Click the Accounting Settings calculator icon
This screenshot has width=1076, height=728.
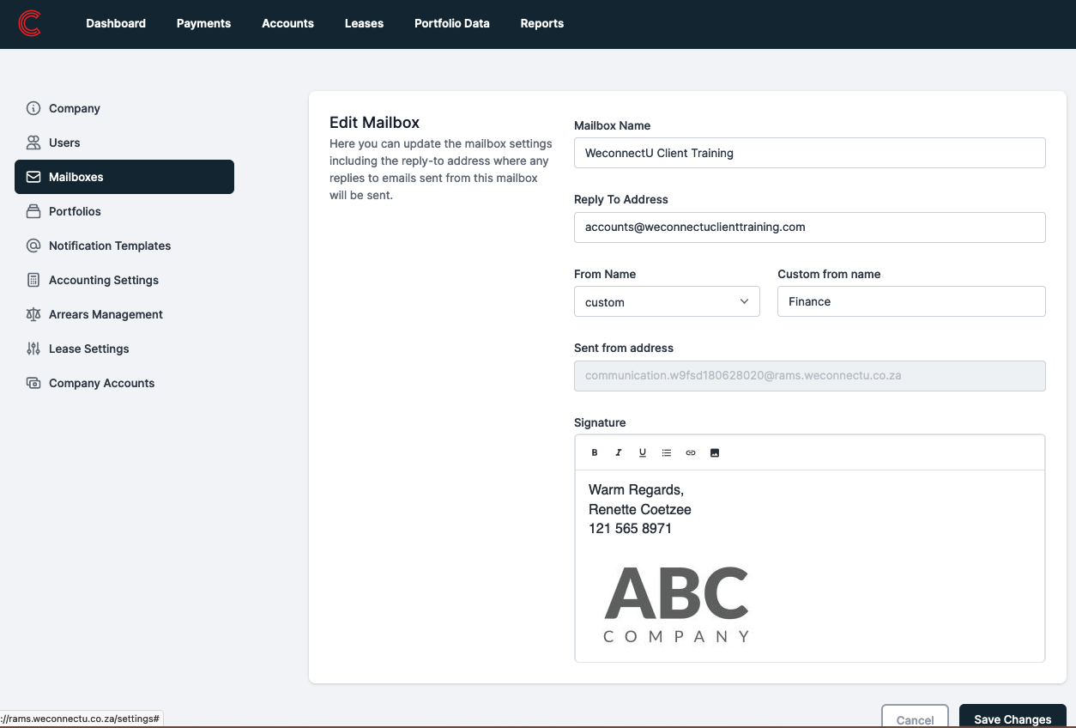pos(33,280)
